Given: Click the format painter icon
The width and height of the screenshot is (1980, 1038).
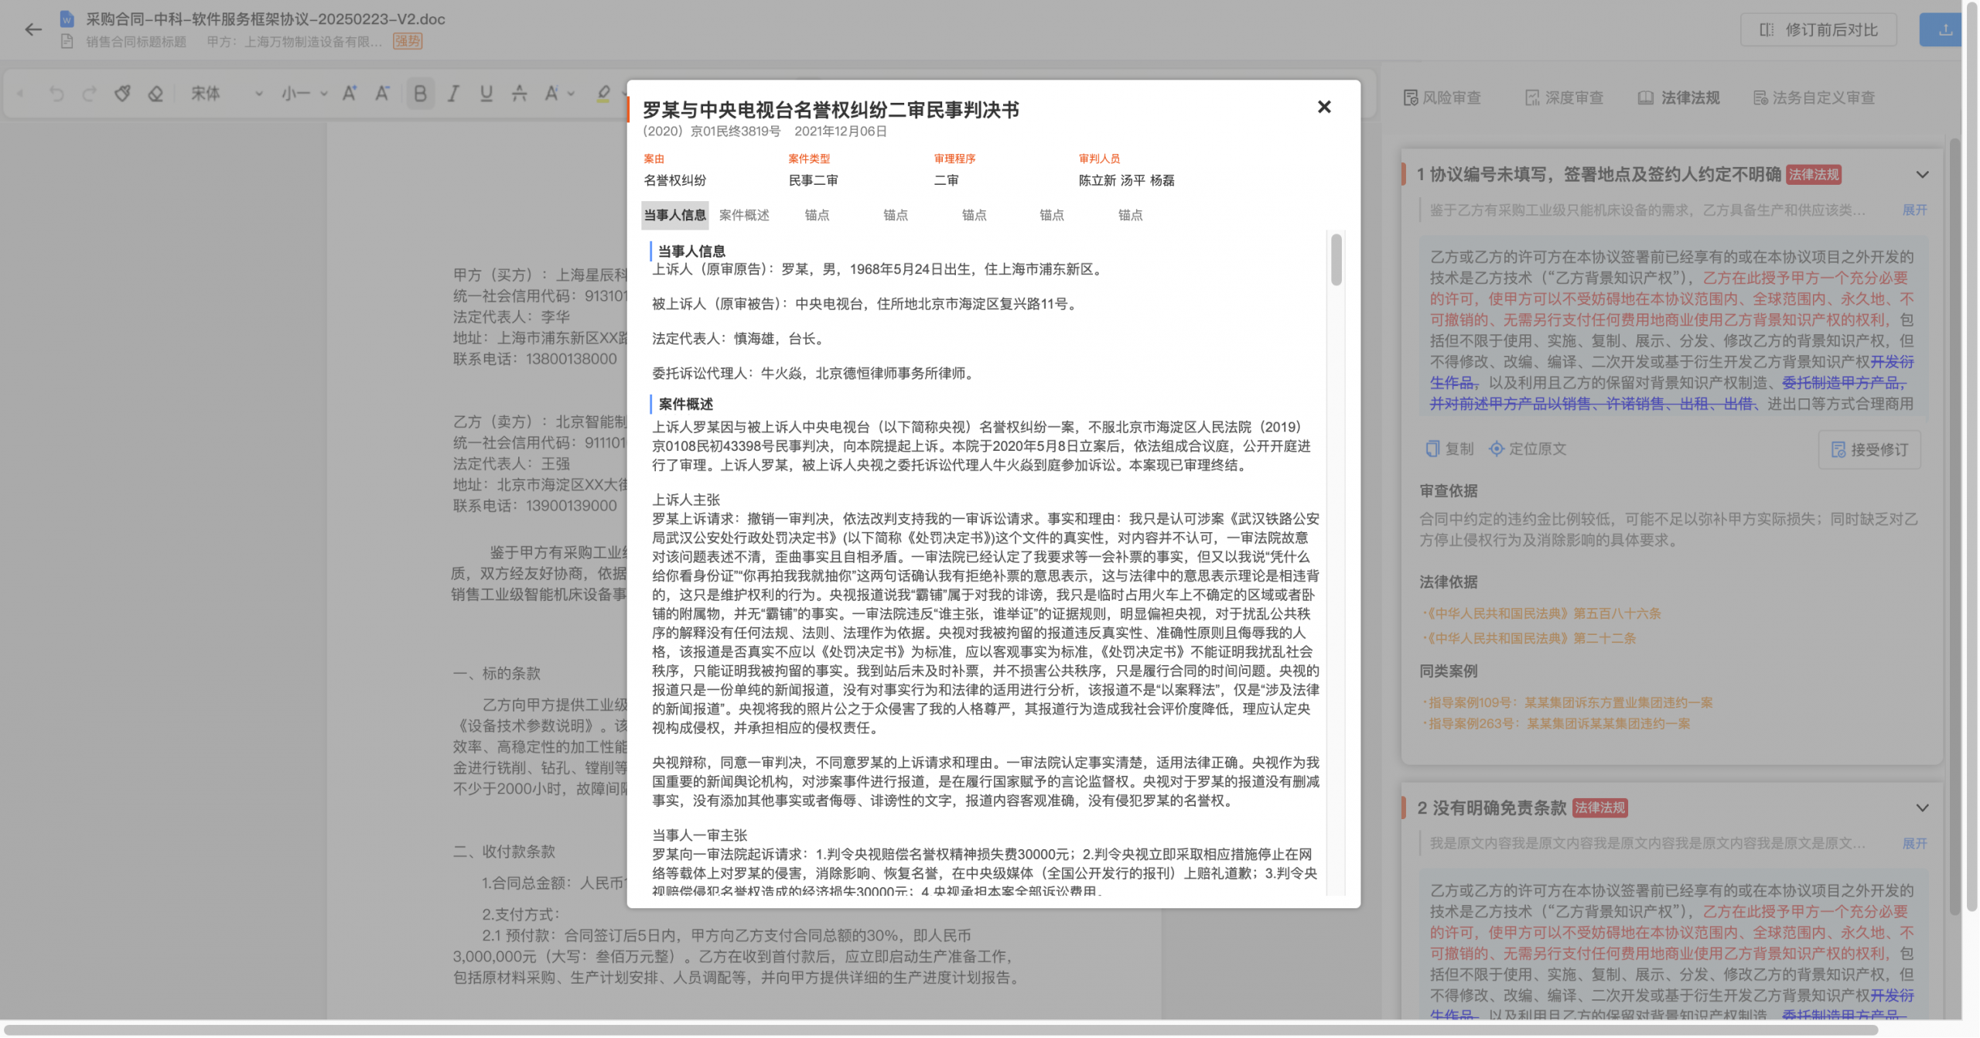Looking at the screenshot, I should [122, 94].
